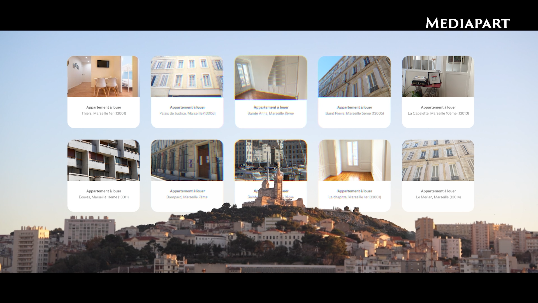Click 'Le Merlan, Marseille (13014)' text
The image size is (538, 303).
(x=438, y=197)
